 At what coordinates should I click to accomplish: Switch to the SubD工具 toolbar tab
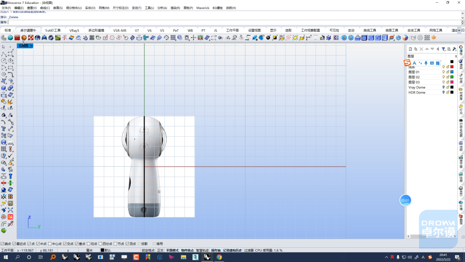click(x=53, y=31)
